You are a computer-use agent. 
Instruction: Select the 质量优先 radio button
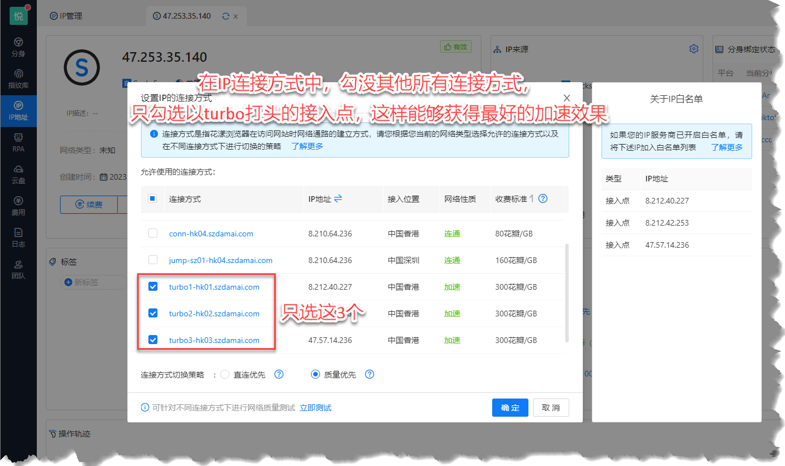click(315, 374)
